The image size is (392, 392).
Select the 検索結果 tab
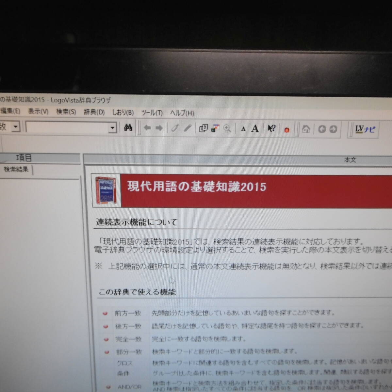coord(16,170)
